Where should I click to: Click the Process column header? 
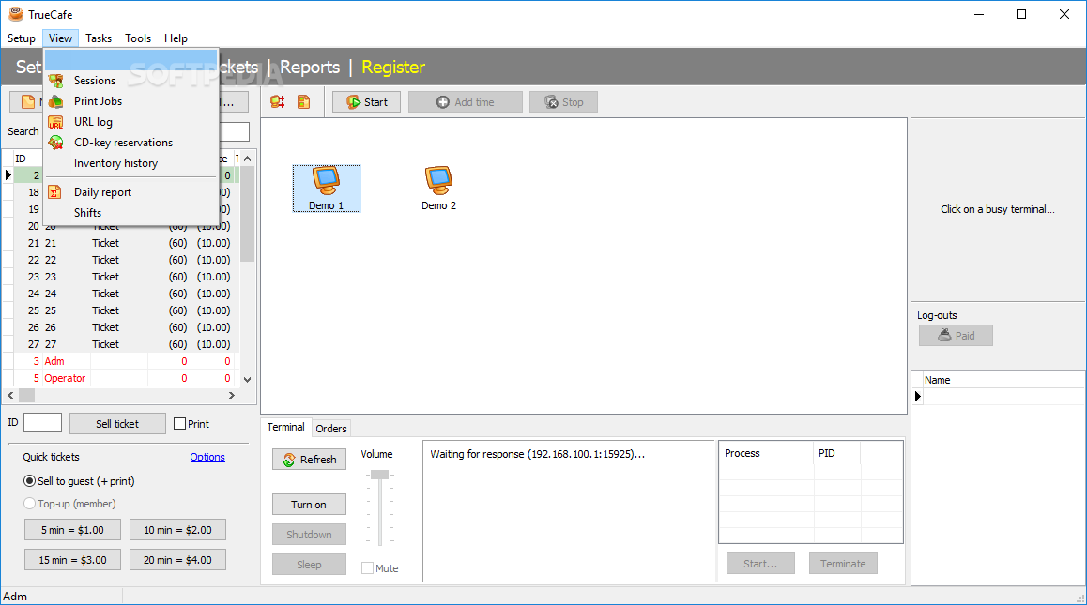tap(767, 453)
